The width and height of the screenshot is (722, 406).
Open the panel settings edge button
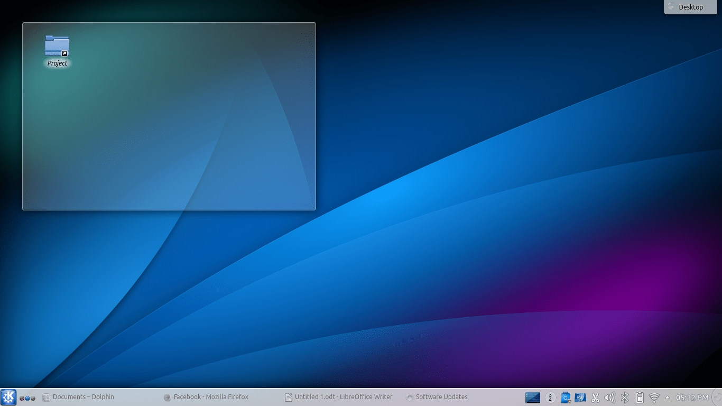tap(717, 398)
